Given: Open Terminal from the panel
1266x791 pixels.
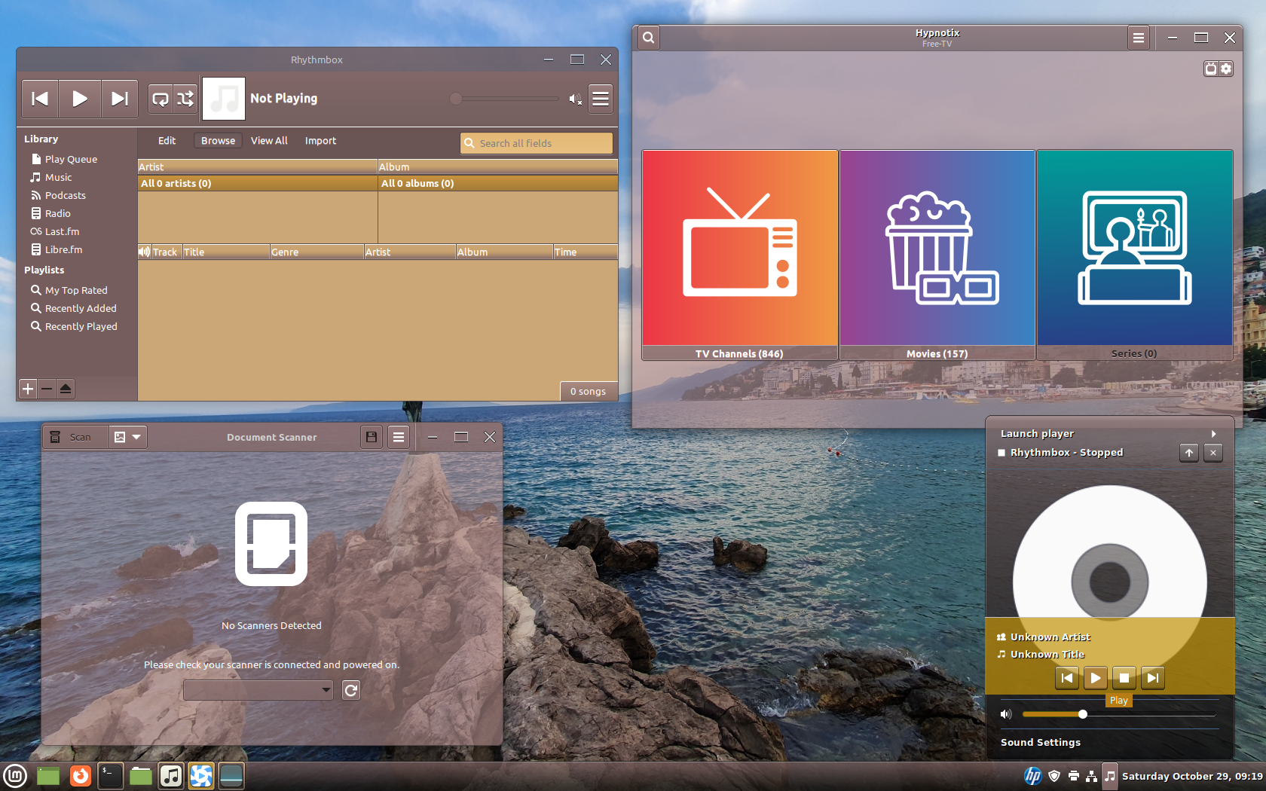Looking at the screenshot, I should (110, 776).
